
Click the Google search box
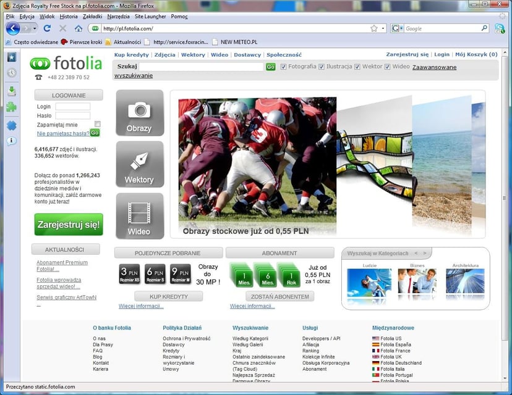pyautogui.click(x=442, y=28)
